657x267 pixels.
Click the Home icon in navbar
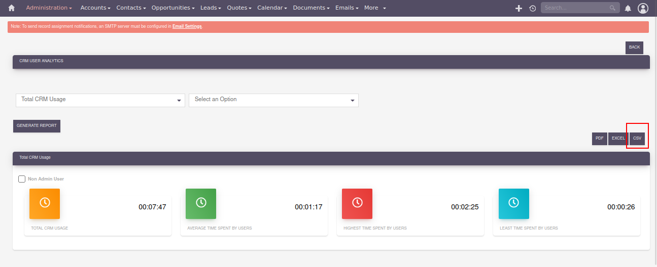(x=12, y=8)
